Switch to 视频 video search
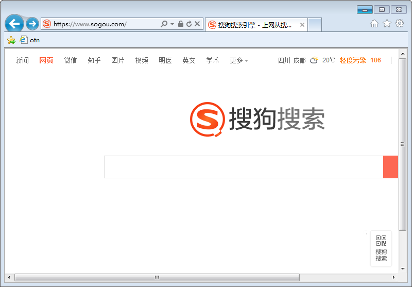Image resolution: width=412 pixels, height=287 pixels. [x=142, y=60]
